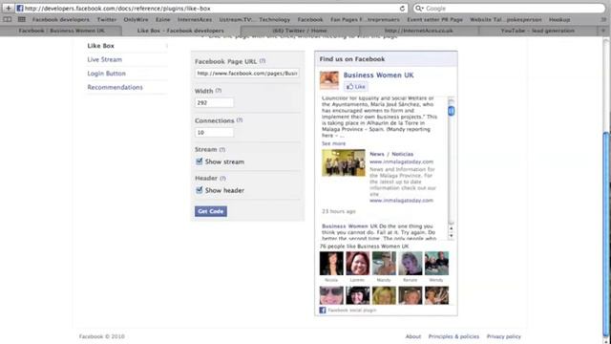Screen dimensions: 611x344
Task: Open help icon next to Connections
Action: pos(240,120)
